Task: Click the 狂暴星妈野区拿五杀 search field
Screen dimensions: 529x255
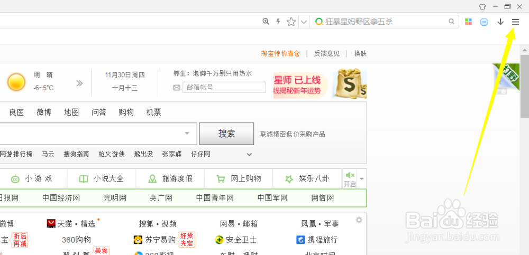Action: click(x=384, y=22)
